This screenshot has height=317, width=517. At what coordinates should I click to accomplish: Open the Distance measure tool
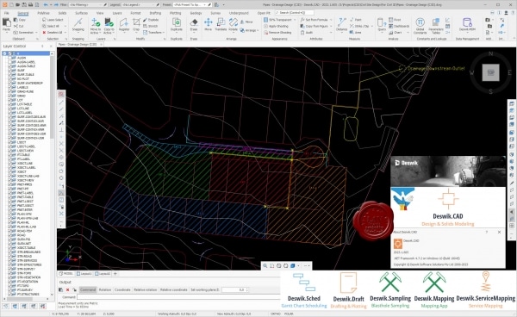pyautogui.click(x=341, y=24)
